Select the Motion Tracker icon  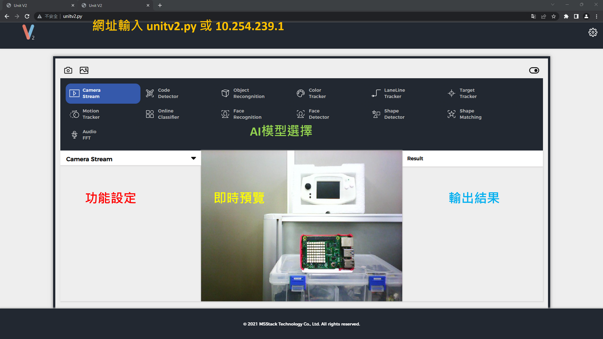coord(74,114)
